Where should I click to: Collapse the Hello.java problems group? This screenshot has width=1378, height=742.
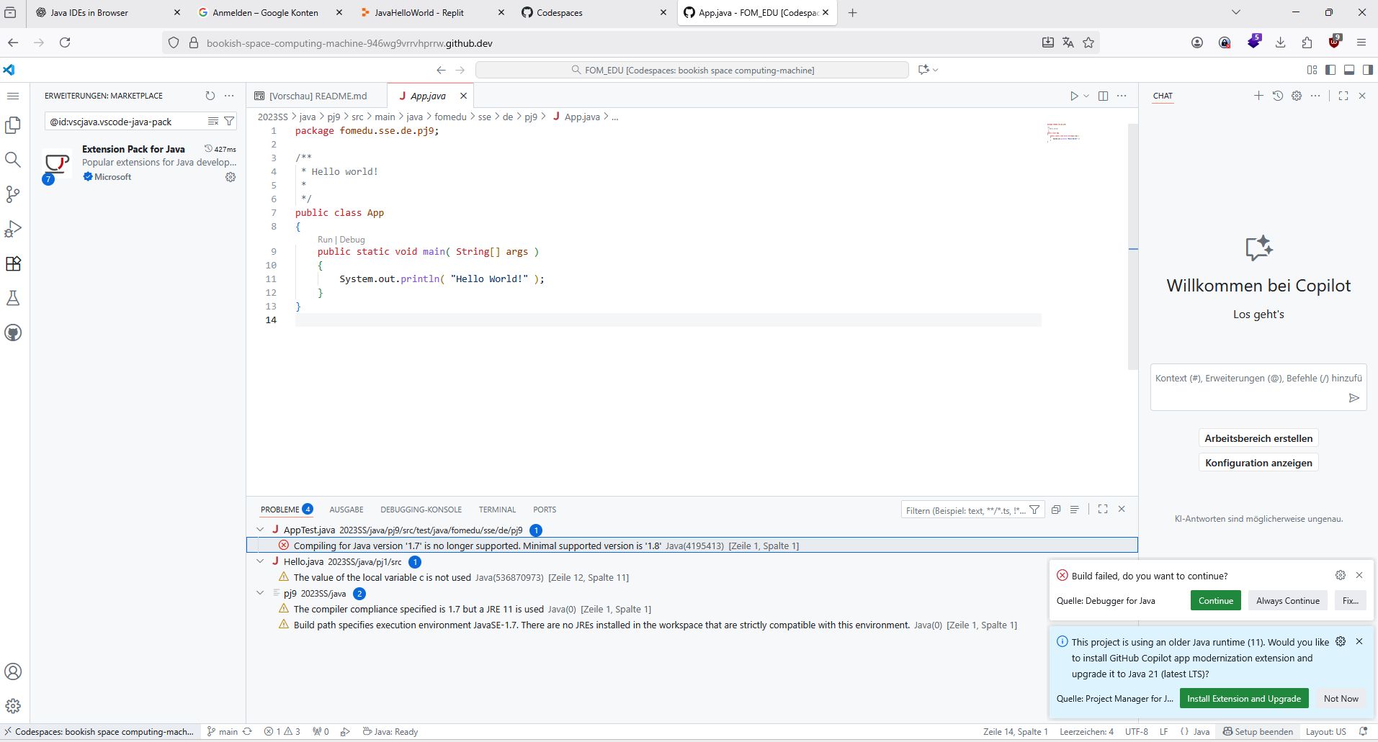[x=260, y=561]
